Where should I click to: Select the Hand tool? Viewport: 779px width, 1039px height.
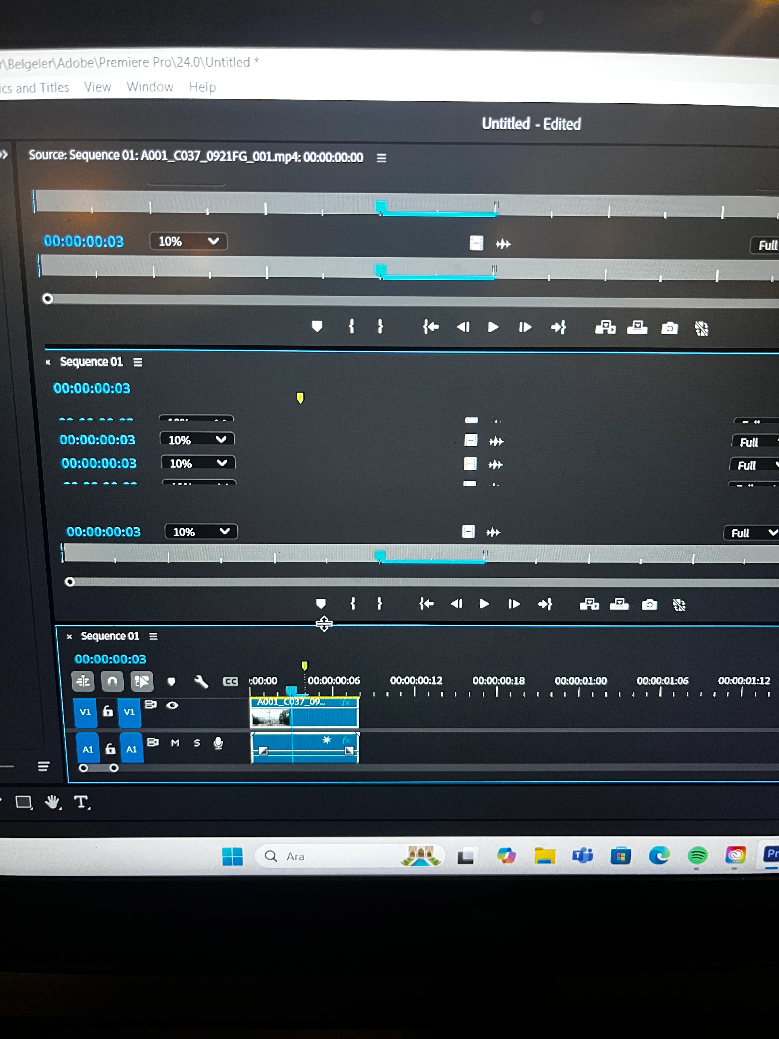[x=53, y=802]
